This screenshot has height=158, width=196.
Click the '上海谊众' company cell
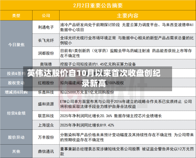point(46,125)
